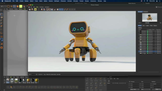The height and width of the screenshot is (91, 162).
Task: Open the MoGraph menu in menu bar
Action: [x=57, y=1]
